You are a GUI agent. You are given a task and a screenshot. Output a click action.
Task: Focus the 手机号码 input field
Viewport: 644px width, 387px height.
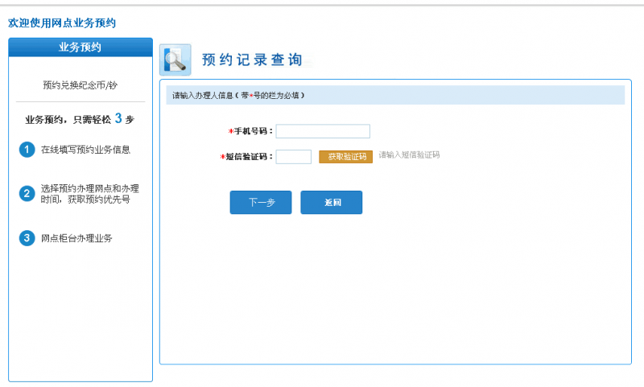(x=323, y=131)
